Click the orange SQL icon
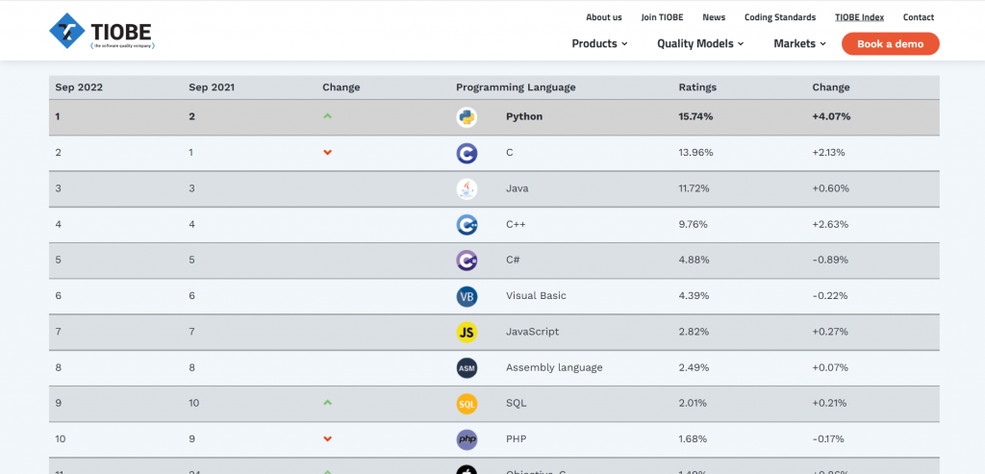Screen dimensions: 985x474 pos(467,404)
